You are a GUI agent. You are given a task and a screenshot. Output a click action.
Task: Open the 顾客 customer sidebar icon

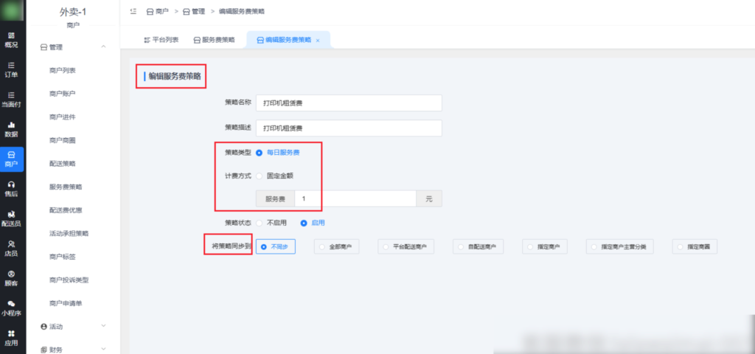pos(11,278)
